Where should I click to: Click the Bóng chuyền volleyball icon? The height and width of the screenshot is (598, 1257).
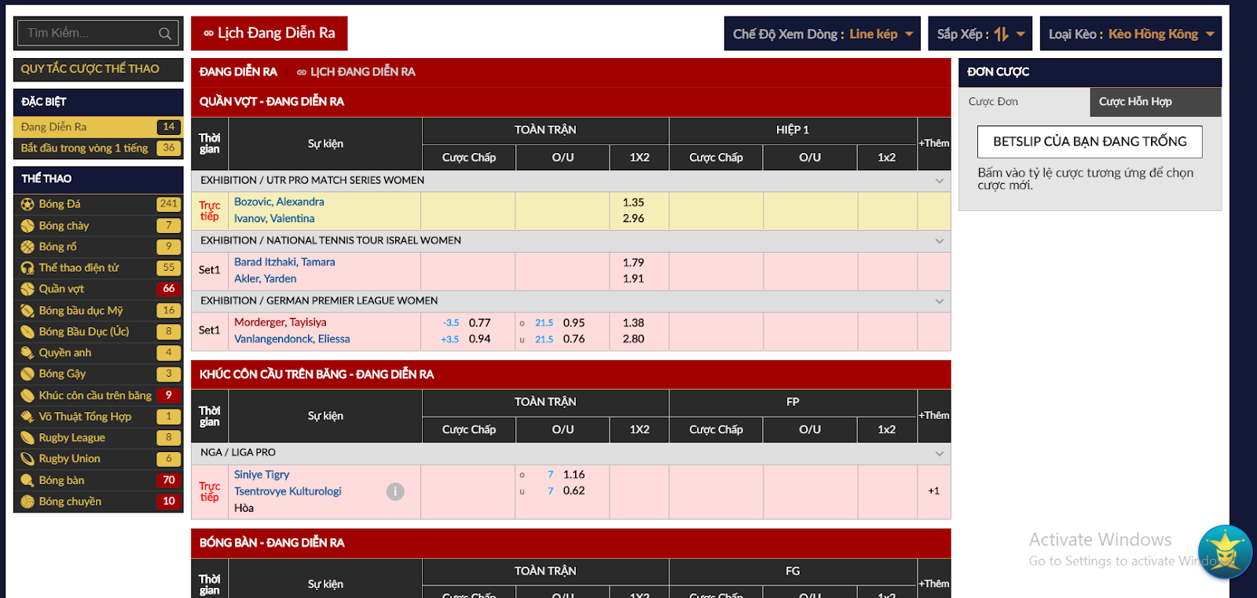coord(27,501)
